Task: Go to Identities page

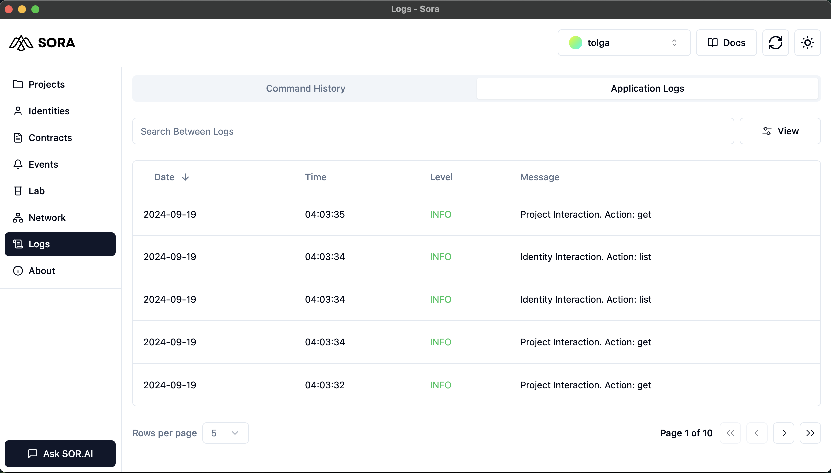Action: point(60,111)
